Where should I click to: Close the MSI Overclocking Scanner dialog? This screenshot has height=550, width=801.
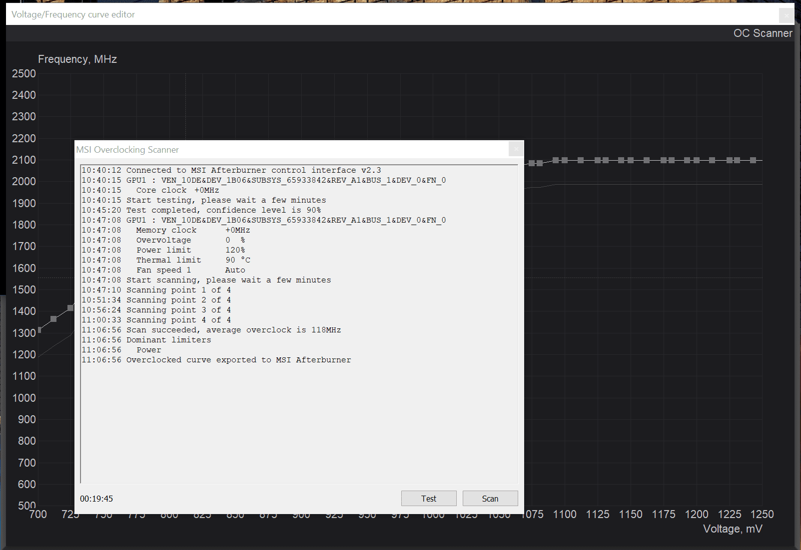coord(516,149)
